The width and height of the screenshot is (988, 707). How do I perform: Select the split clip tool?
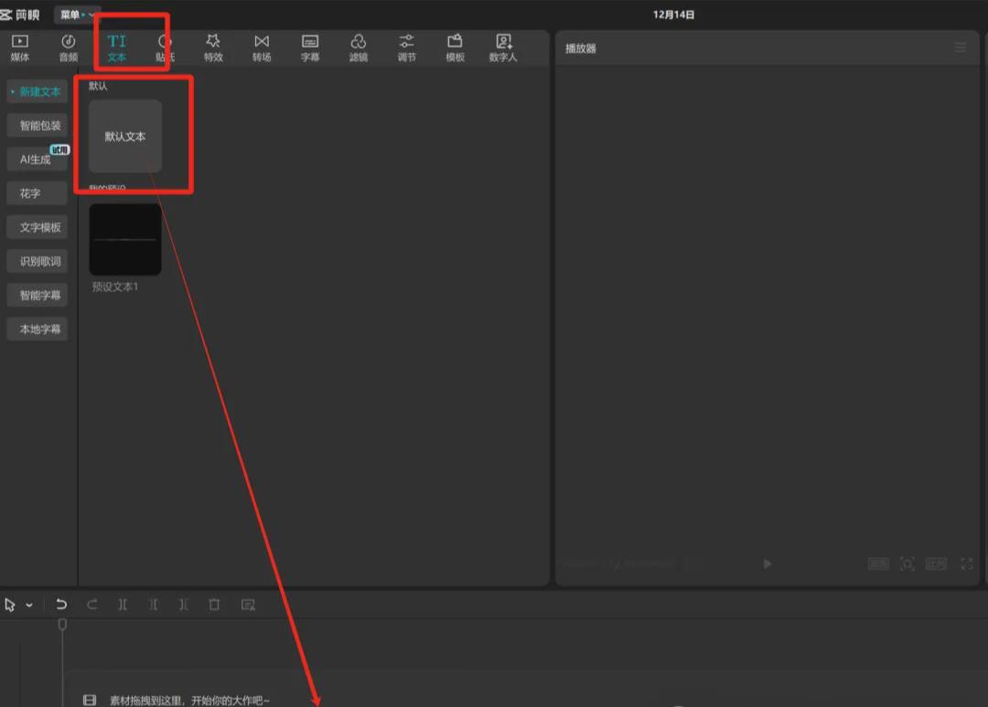click(x=123, y=605)
